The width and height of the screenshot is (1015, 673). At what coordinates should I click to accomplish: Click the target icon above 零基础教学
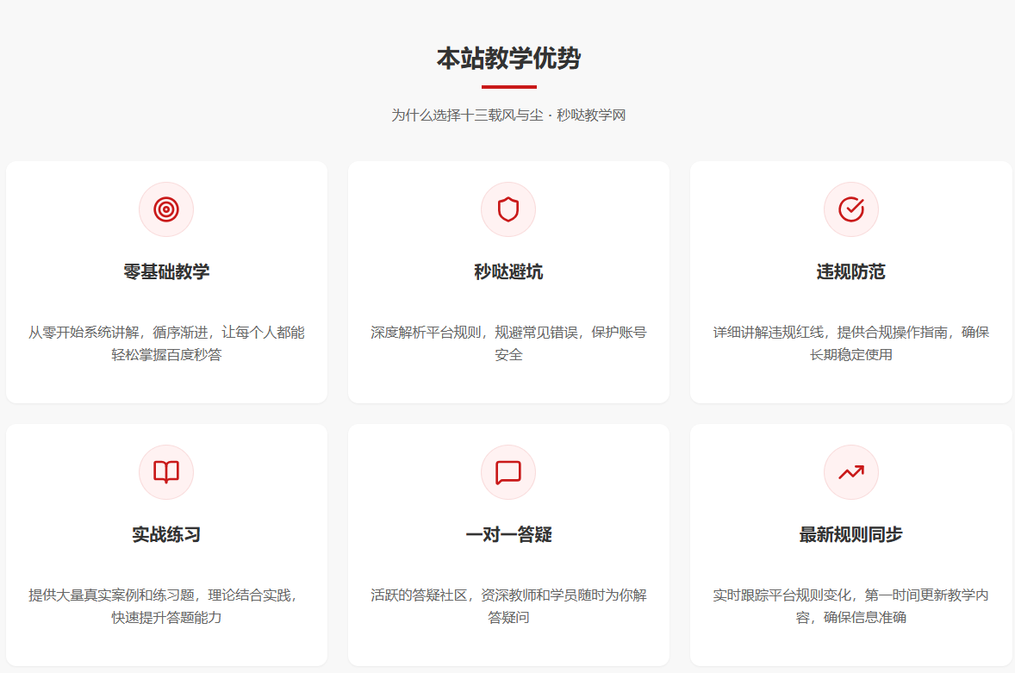coord(166,209)
